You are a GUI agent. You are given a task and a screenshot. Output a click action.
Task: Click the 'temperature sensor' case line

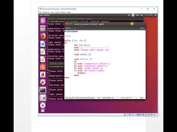[92, 64]
